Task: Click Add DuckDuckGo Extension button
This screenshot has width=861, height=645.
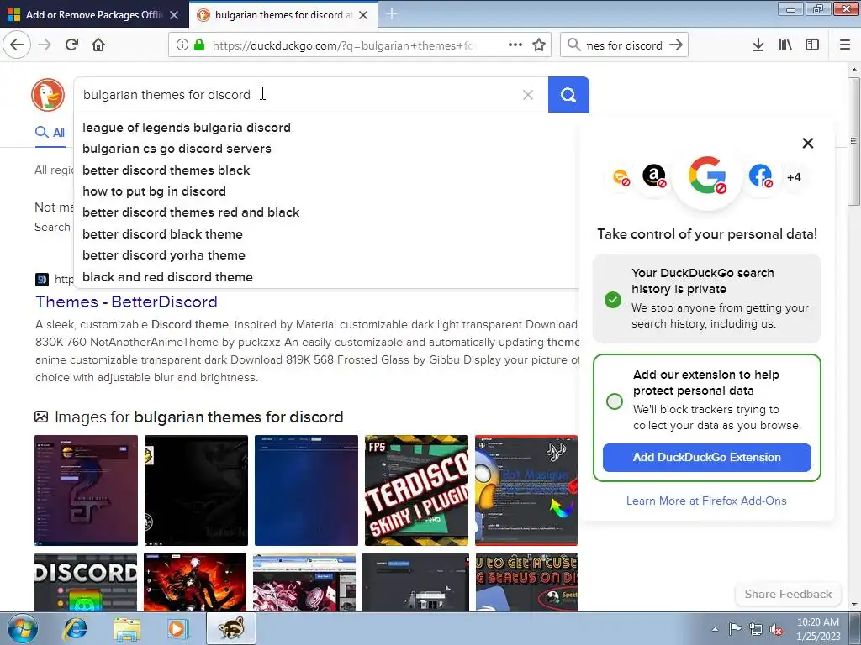Action: 706,458
